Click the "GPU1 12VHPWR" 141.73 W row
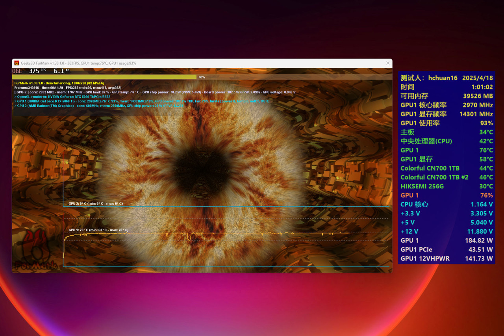Viewport: 504px width, 336px height. [x=447, y=259]
